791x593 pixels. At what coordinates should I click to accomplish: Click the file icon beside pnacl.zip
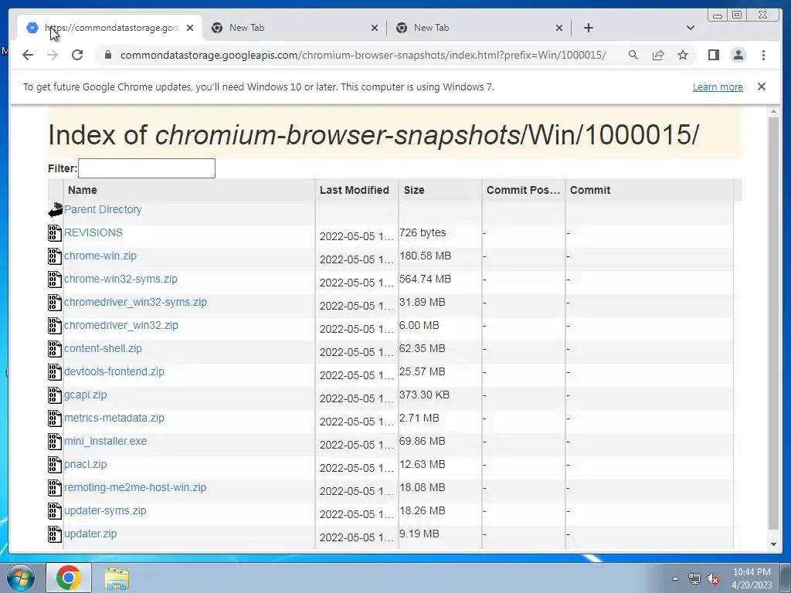(x=55, y=465)
